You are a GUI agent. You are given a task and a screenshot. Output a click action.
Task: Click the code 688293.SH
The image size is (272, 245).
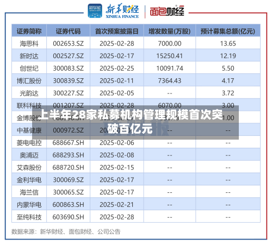tap(69, 155)
